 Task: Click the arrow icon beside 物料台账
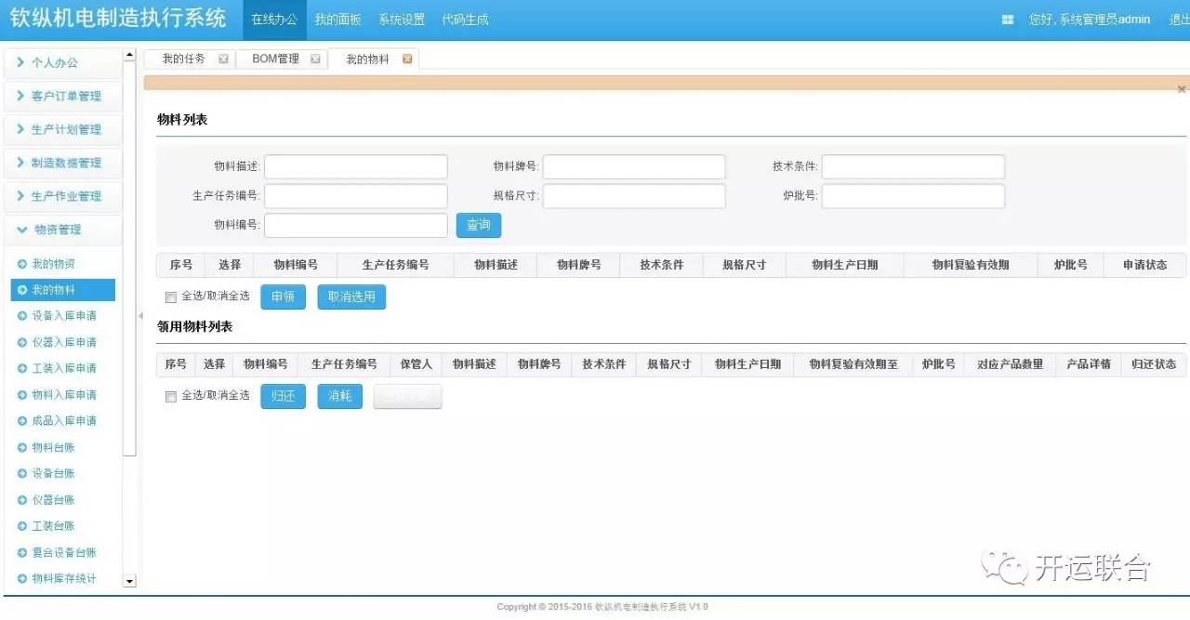pyautogui.click(x=22, y=447)
